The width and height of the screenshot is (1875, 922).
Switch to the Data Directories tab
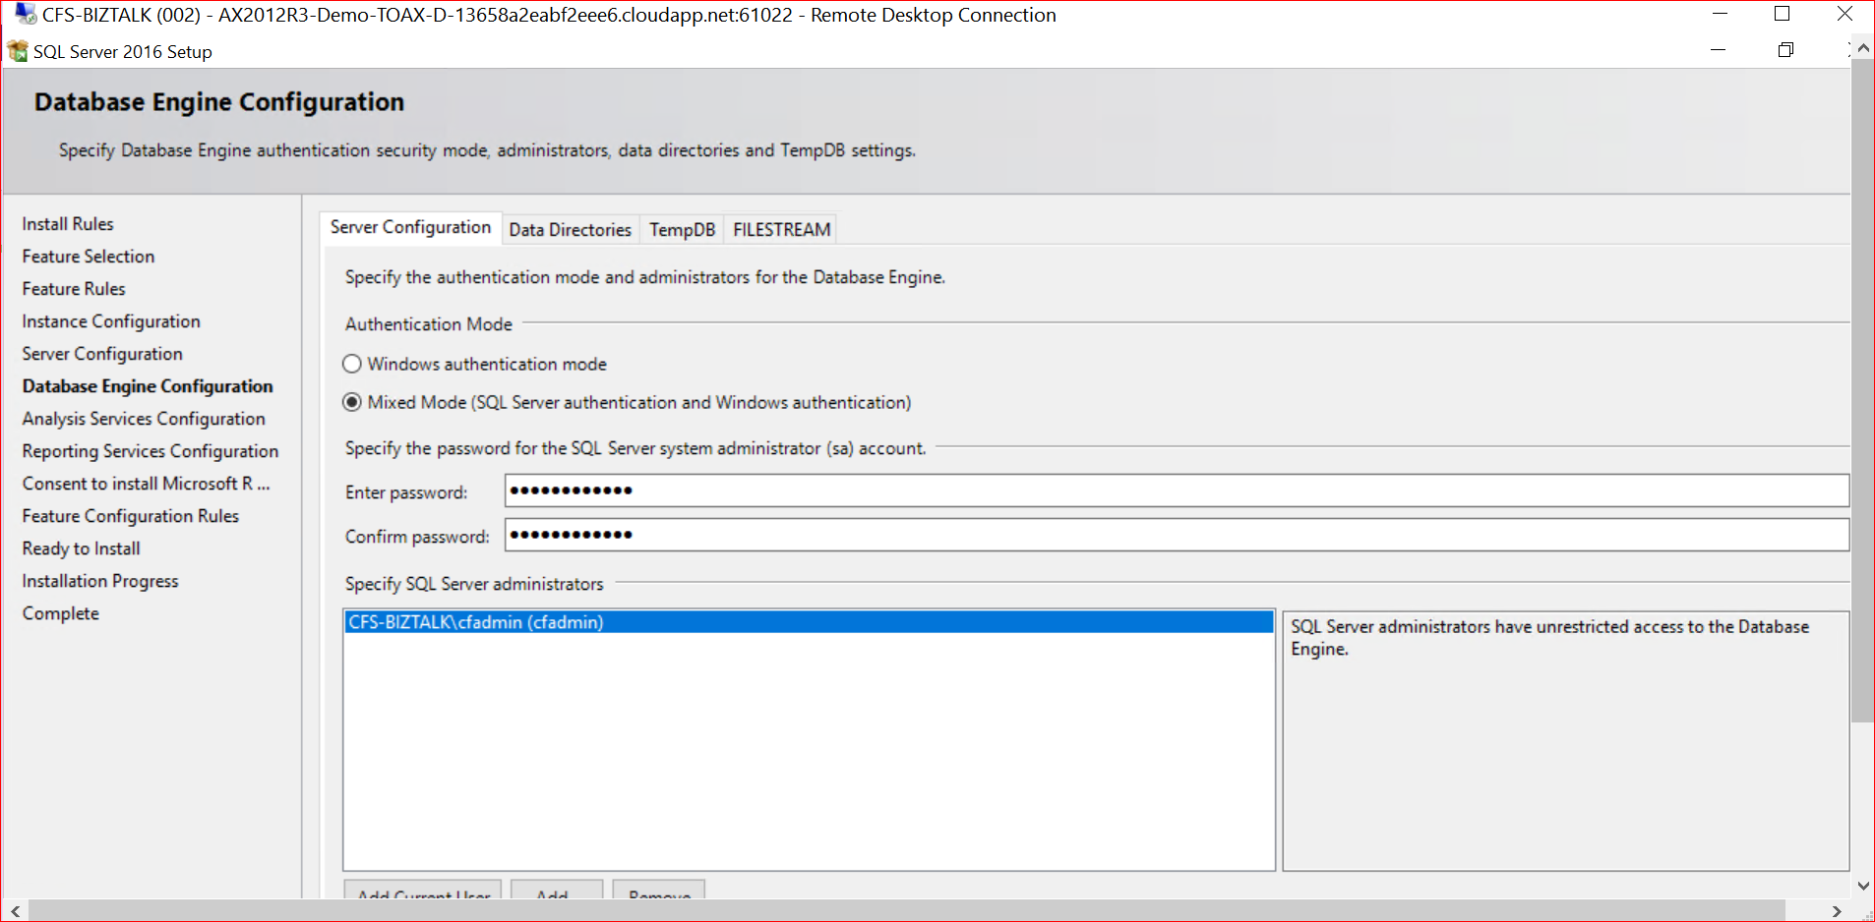570,229
